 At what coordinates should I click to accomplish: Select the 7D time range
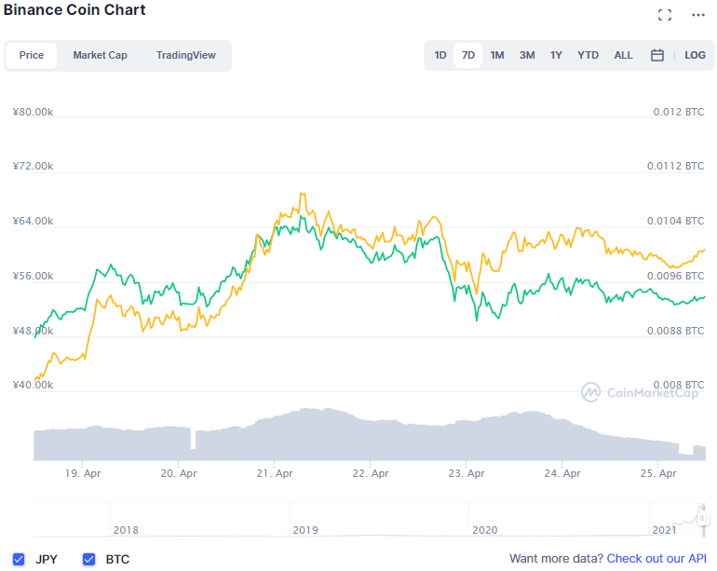[467, 55]
